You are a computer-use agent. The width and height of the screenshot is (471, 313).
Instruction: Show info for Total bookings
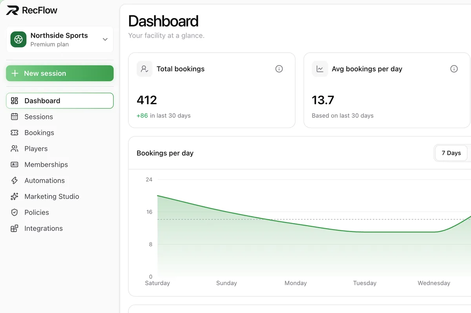[279, 69]
